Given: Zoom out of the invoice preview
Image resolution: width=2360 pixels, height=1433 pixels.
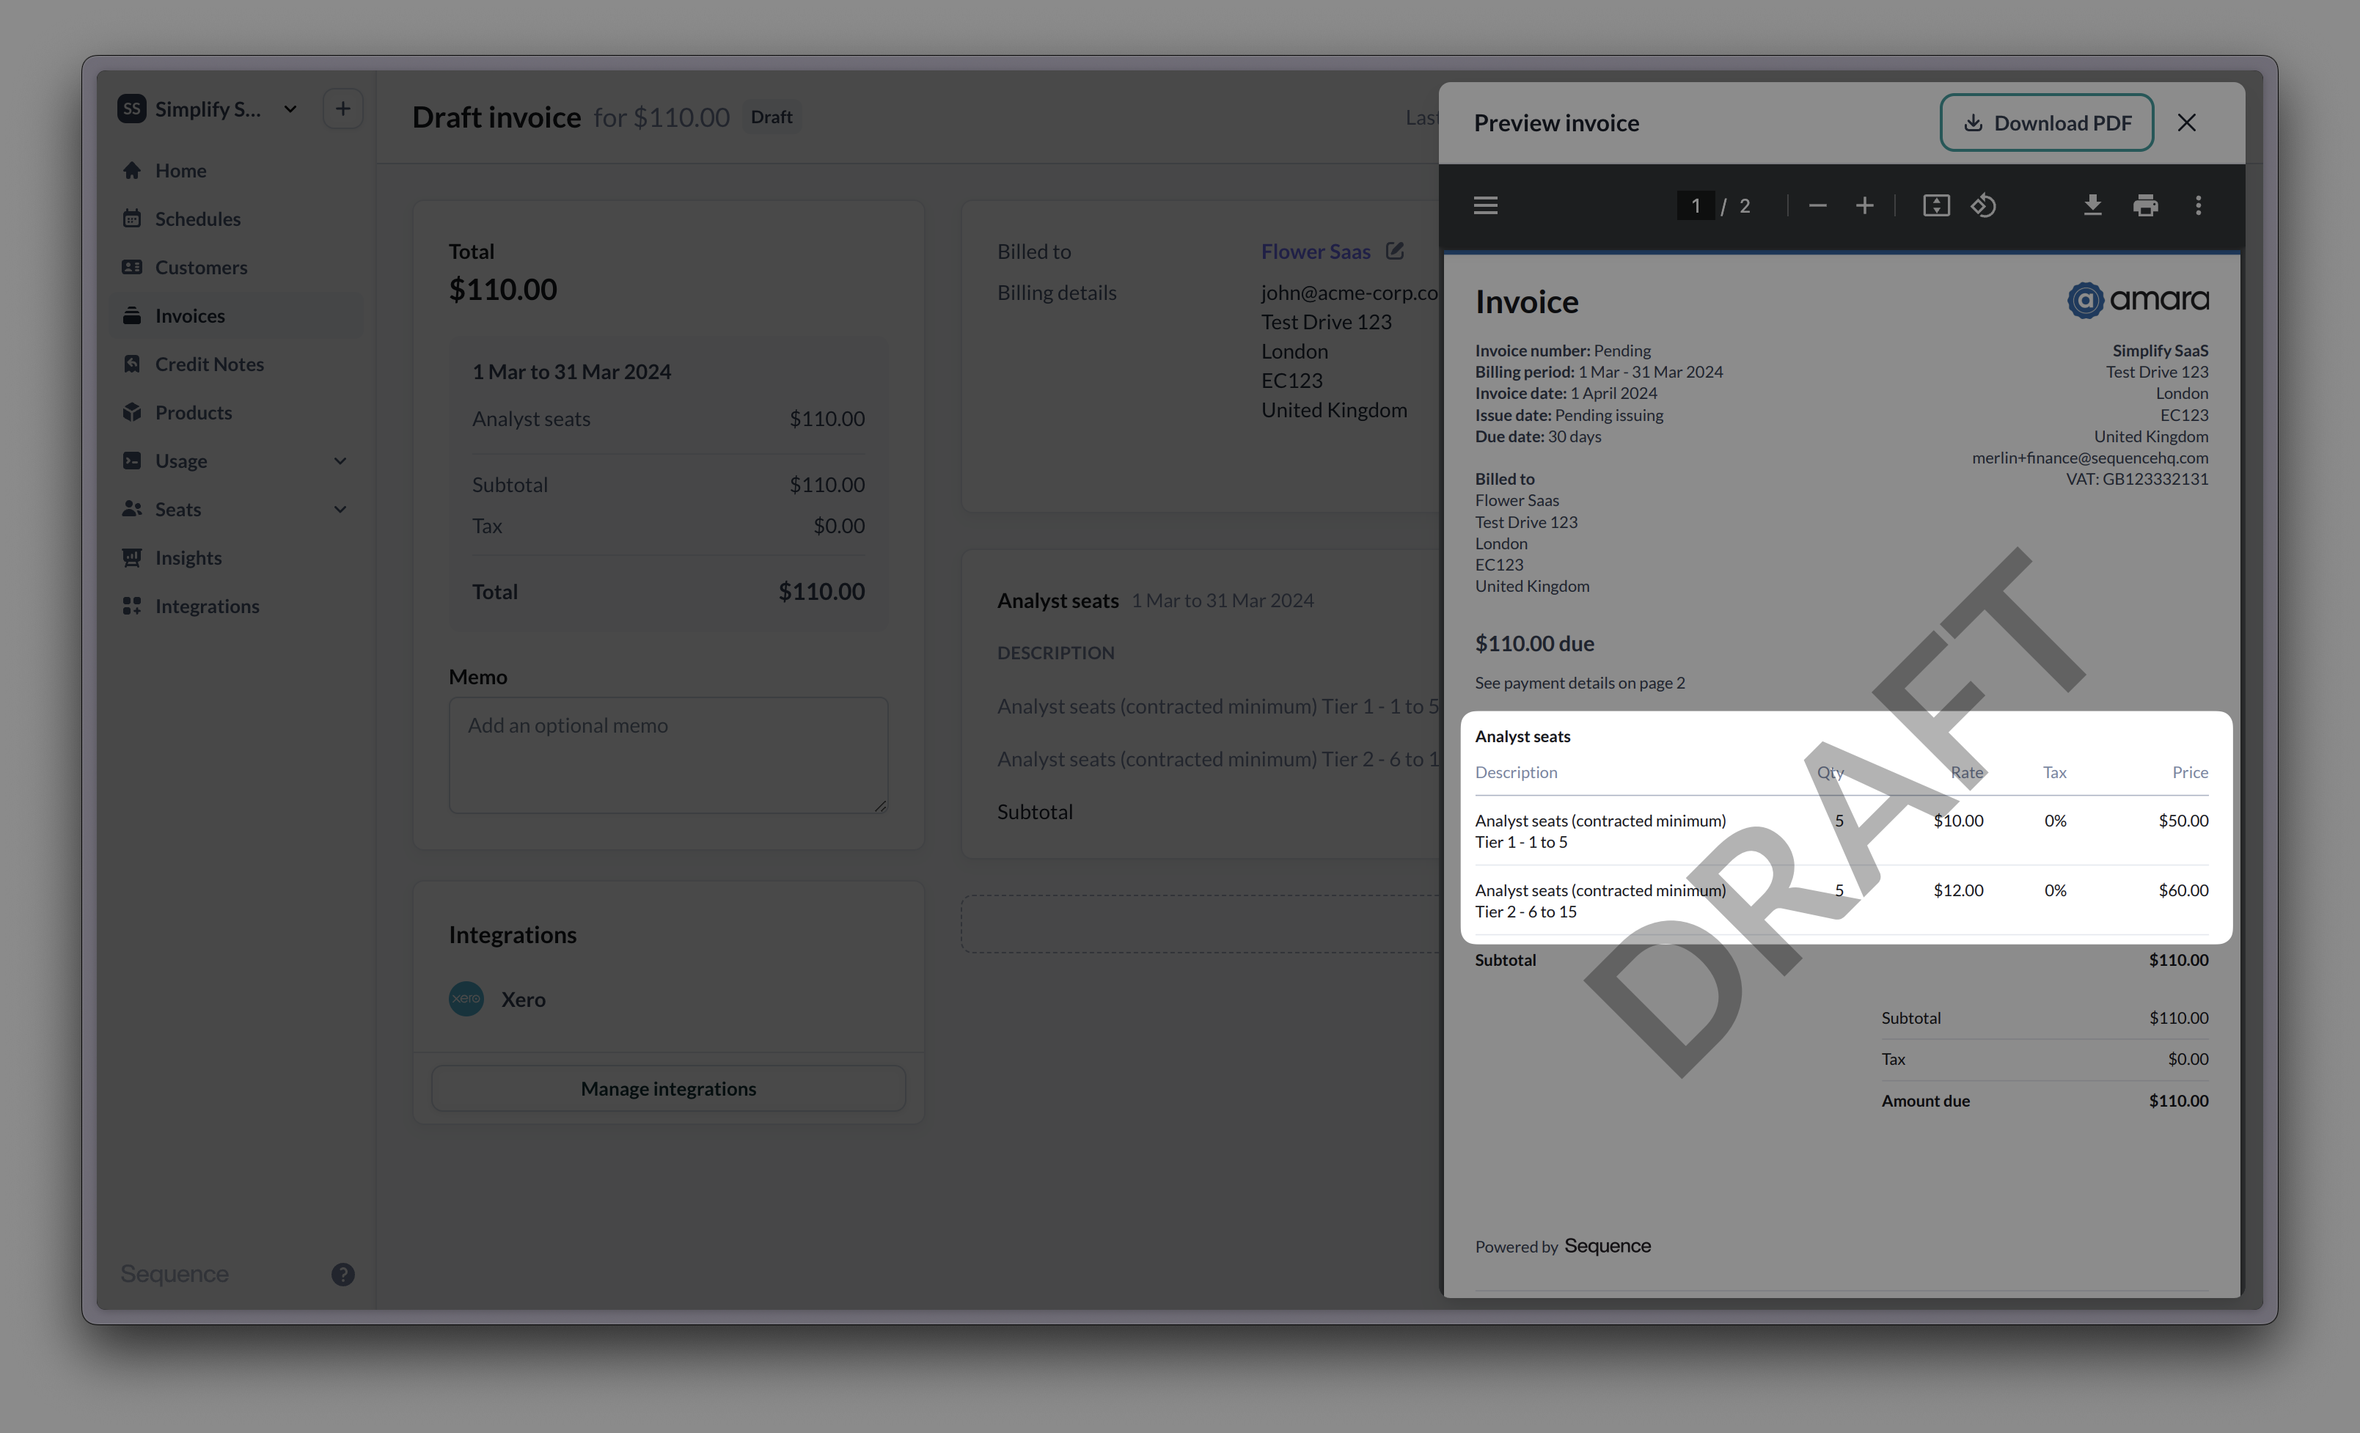Looking at the screenshot, I should click(x=1817, y=205).
